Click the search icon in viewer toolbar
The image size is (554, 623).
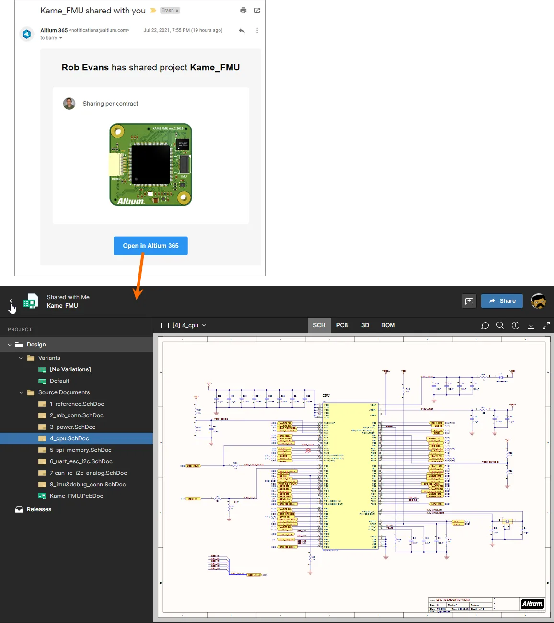tap(500, 325)
